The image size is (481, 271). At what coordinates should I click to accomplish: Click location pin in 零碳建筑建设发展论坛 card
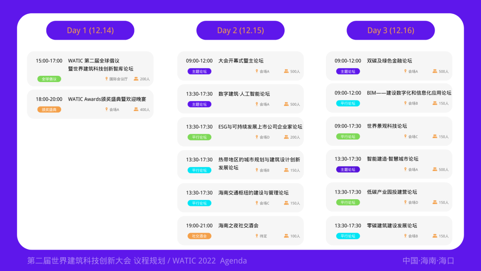click(405, 236)
